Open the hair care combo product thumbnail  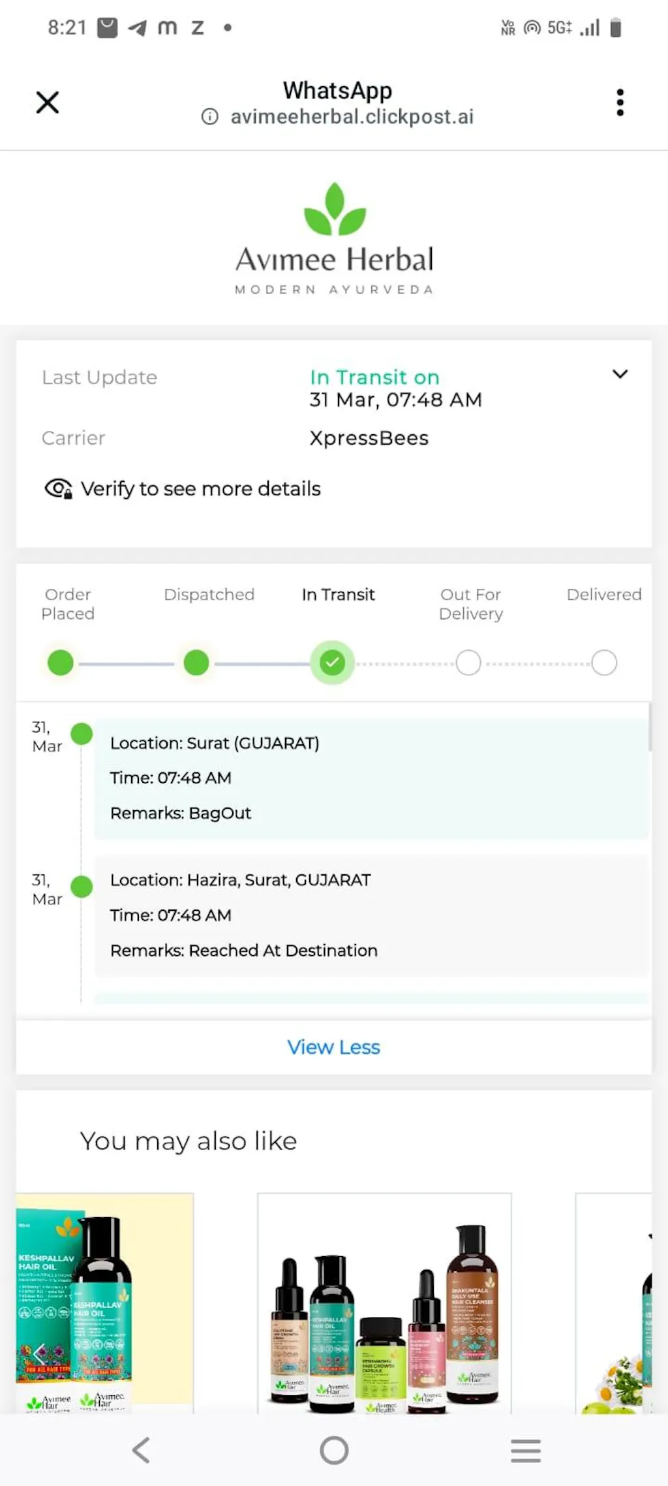click(384, 1303)
